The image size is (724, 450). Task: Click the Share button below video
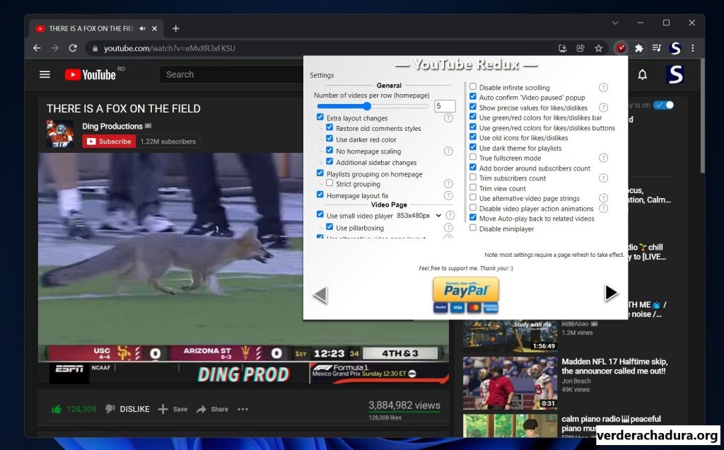click(x=212, y=409)
